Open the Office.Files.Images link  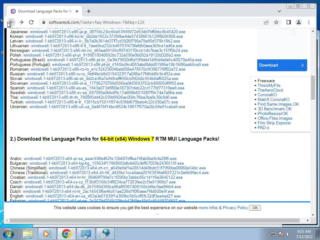click(x=275, y=118)
